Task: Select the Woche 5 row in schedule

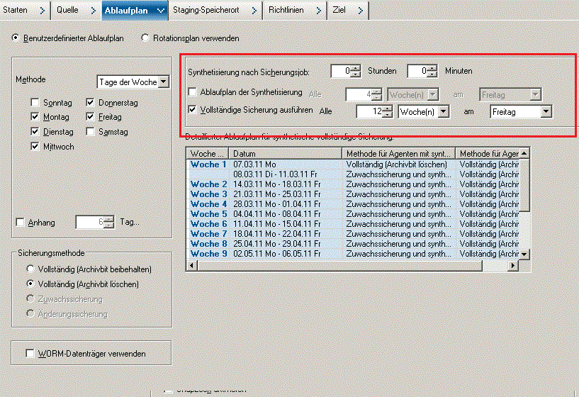Action: [x=205, y=214]
